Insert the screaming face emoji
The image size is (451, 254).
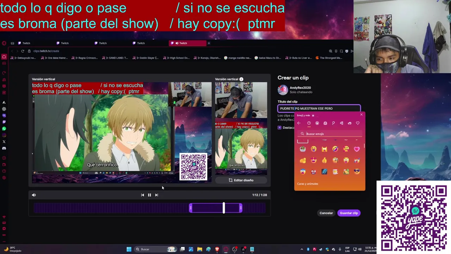coord(303,171)
